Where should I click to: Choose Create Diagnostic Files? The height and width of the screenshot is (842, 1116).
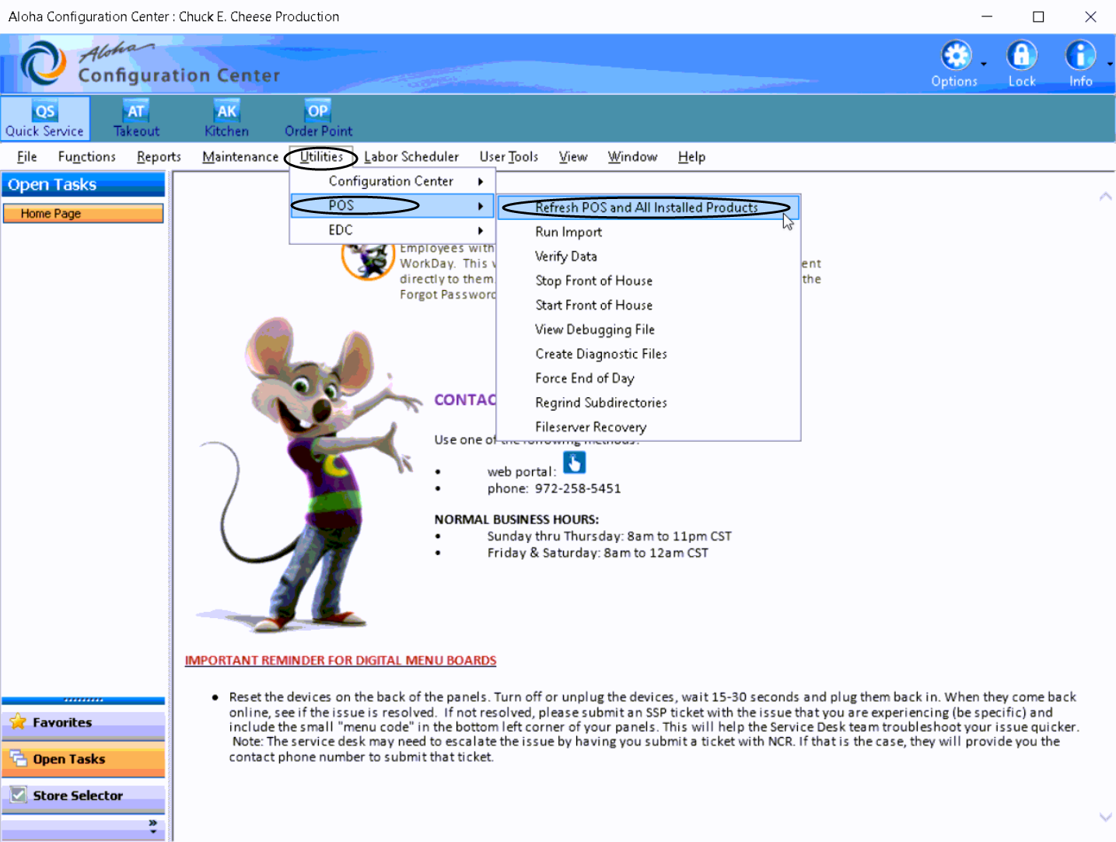[649, 354]
